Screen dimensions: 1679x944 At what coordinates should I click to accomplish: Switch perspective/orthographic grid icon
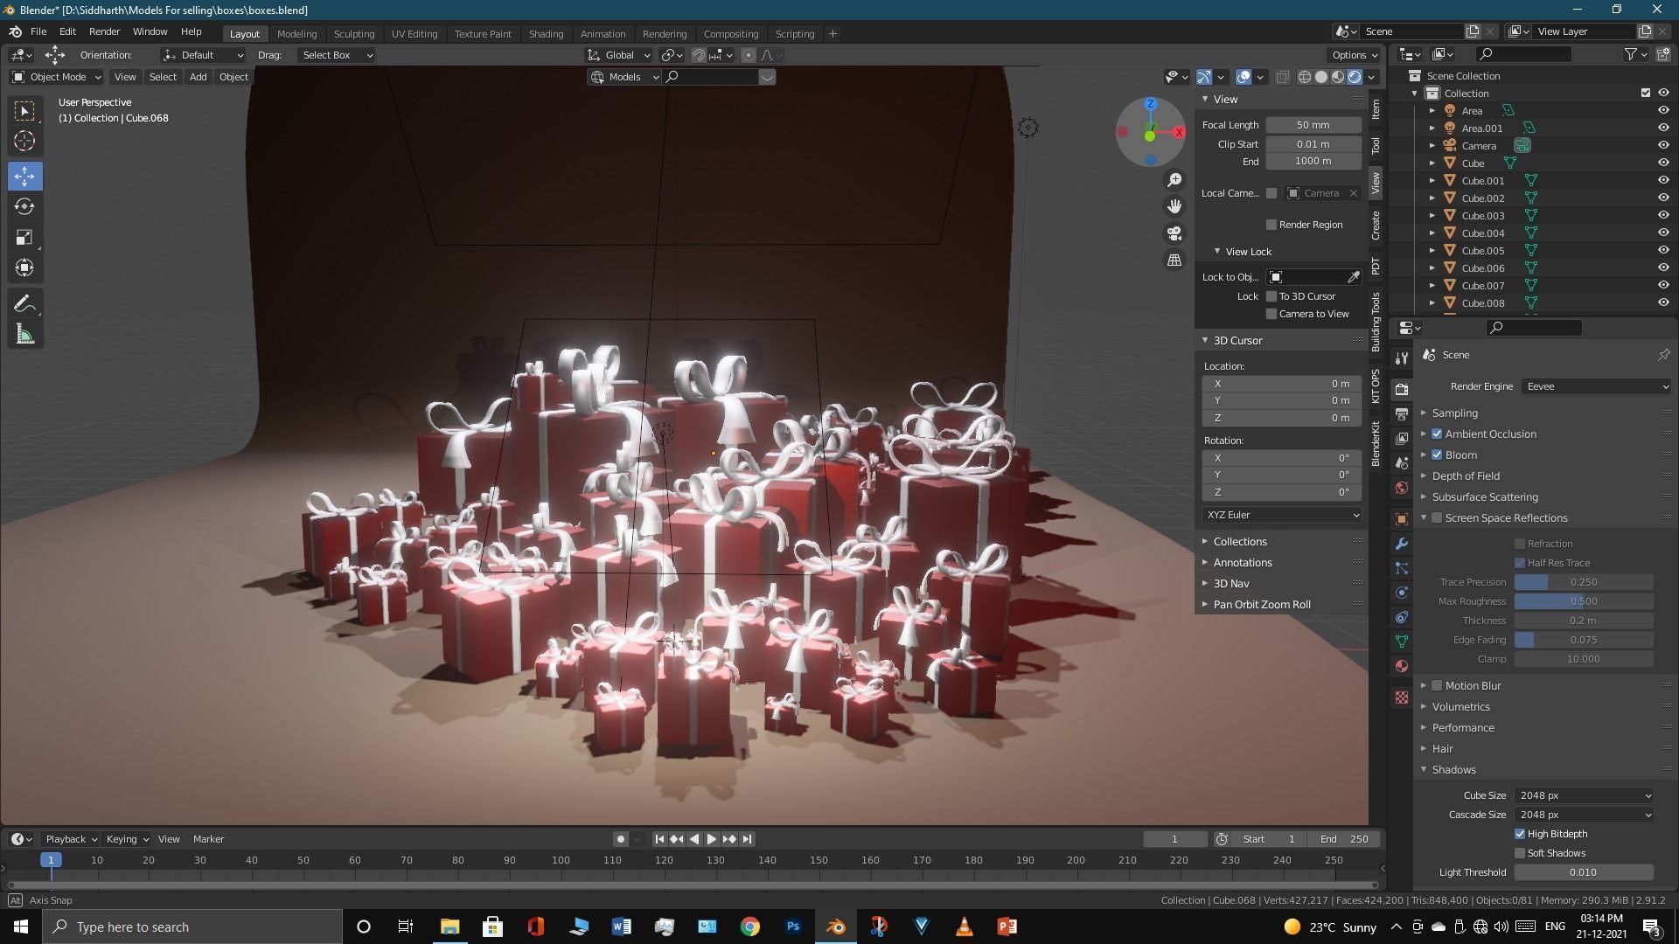1174,260
